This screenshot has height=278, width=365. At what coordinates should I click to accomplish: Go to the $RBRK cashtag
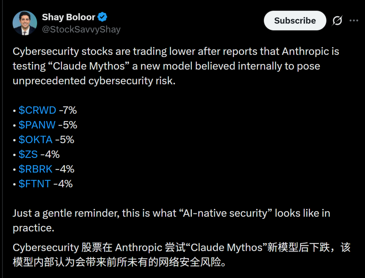[x=35, y=169]
